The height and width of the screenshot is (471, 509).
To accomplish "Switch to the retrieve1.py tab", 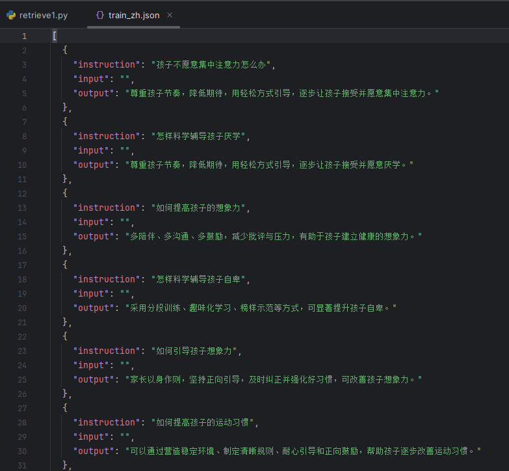I will pyautogui.click(x=37, y=15).
